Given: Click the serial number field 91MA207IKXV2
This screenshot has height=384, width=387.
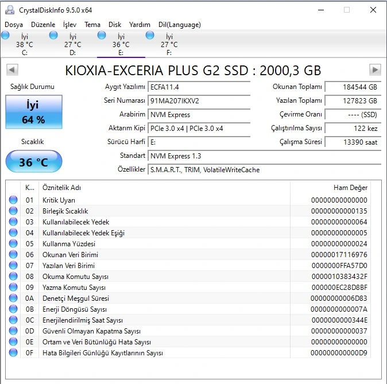Looking at the screenshot, I should pos(199,101).
